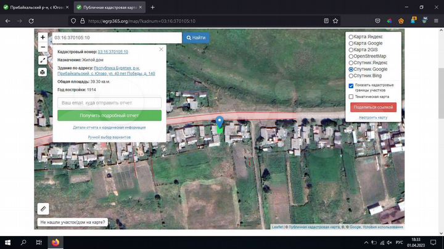
Task: Click Получить подробный отчет button
Action: point(109,115)
